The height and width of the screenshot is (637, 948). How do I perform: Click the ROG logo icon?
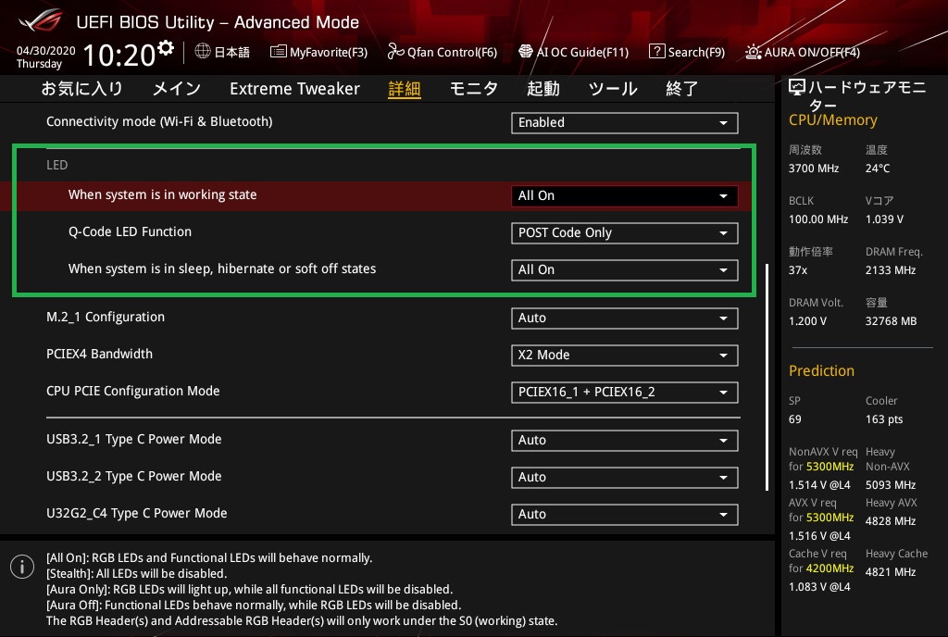tap(40, 20)
